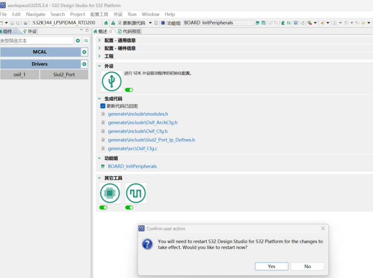Open the Project menu
The image size is (373, 278).
78,14
